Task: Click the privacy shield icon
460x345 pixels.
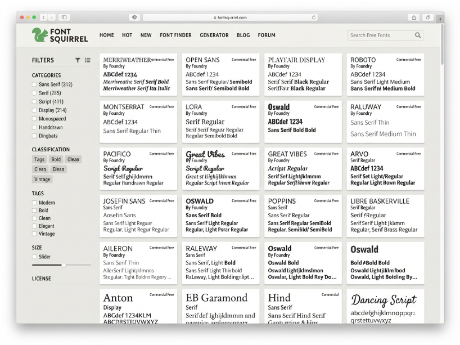Action: click(134, 17)
